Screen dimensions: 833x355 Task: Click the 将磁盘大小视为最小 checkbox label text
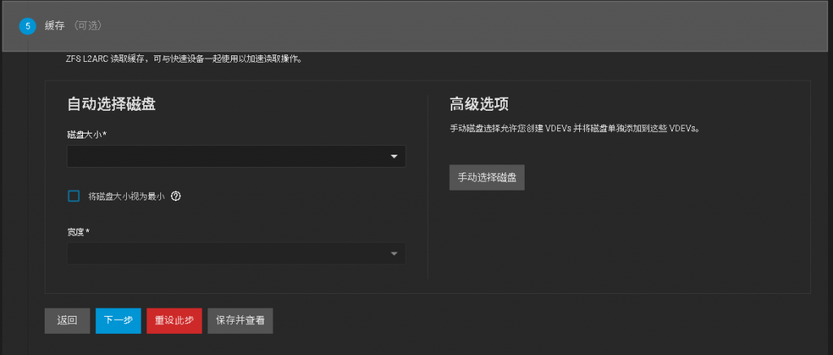pos(126,196)
